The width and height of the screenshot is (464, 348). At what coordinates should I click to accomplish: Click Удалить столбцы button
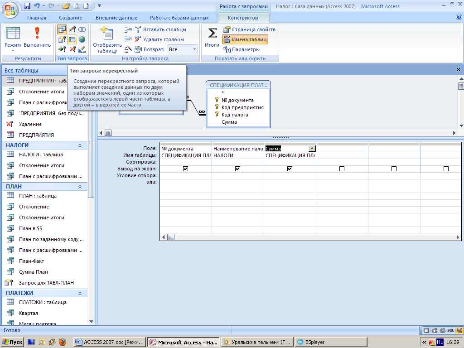(159, 39)
